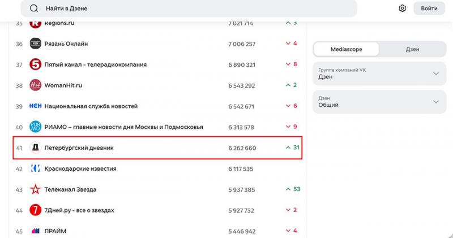The height and width of the screenshot is (238, 453).
Task: Click the Телеканал Звезда star logo
Action: [x=35, y=189]
